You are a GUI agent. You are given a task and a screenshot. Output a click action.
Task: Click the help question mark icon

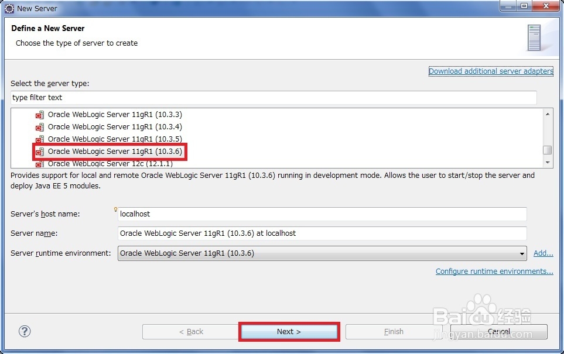coord(25,331)
